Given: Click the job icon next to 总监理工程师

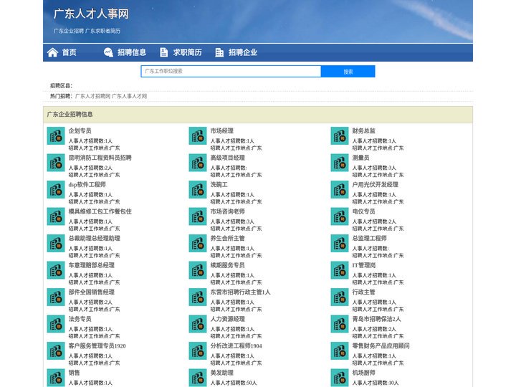Looking at the screenshot, I should [340, 244].
